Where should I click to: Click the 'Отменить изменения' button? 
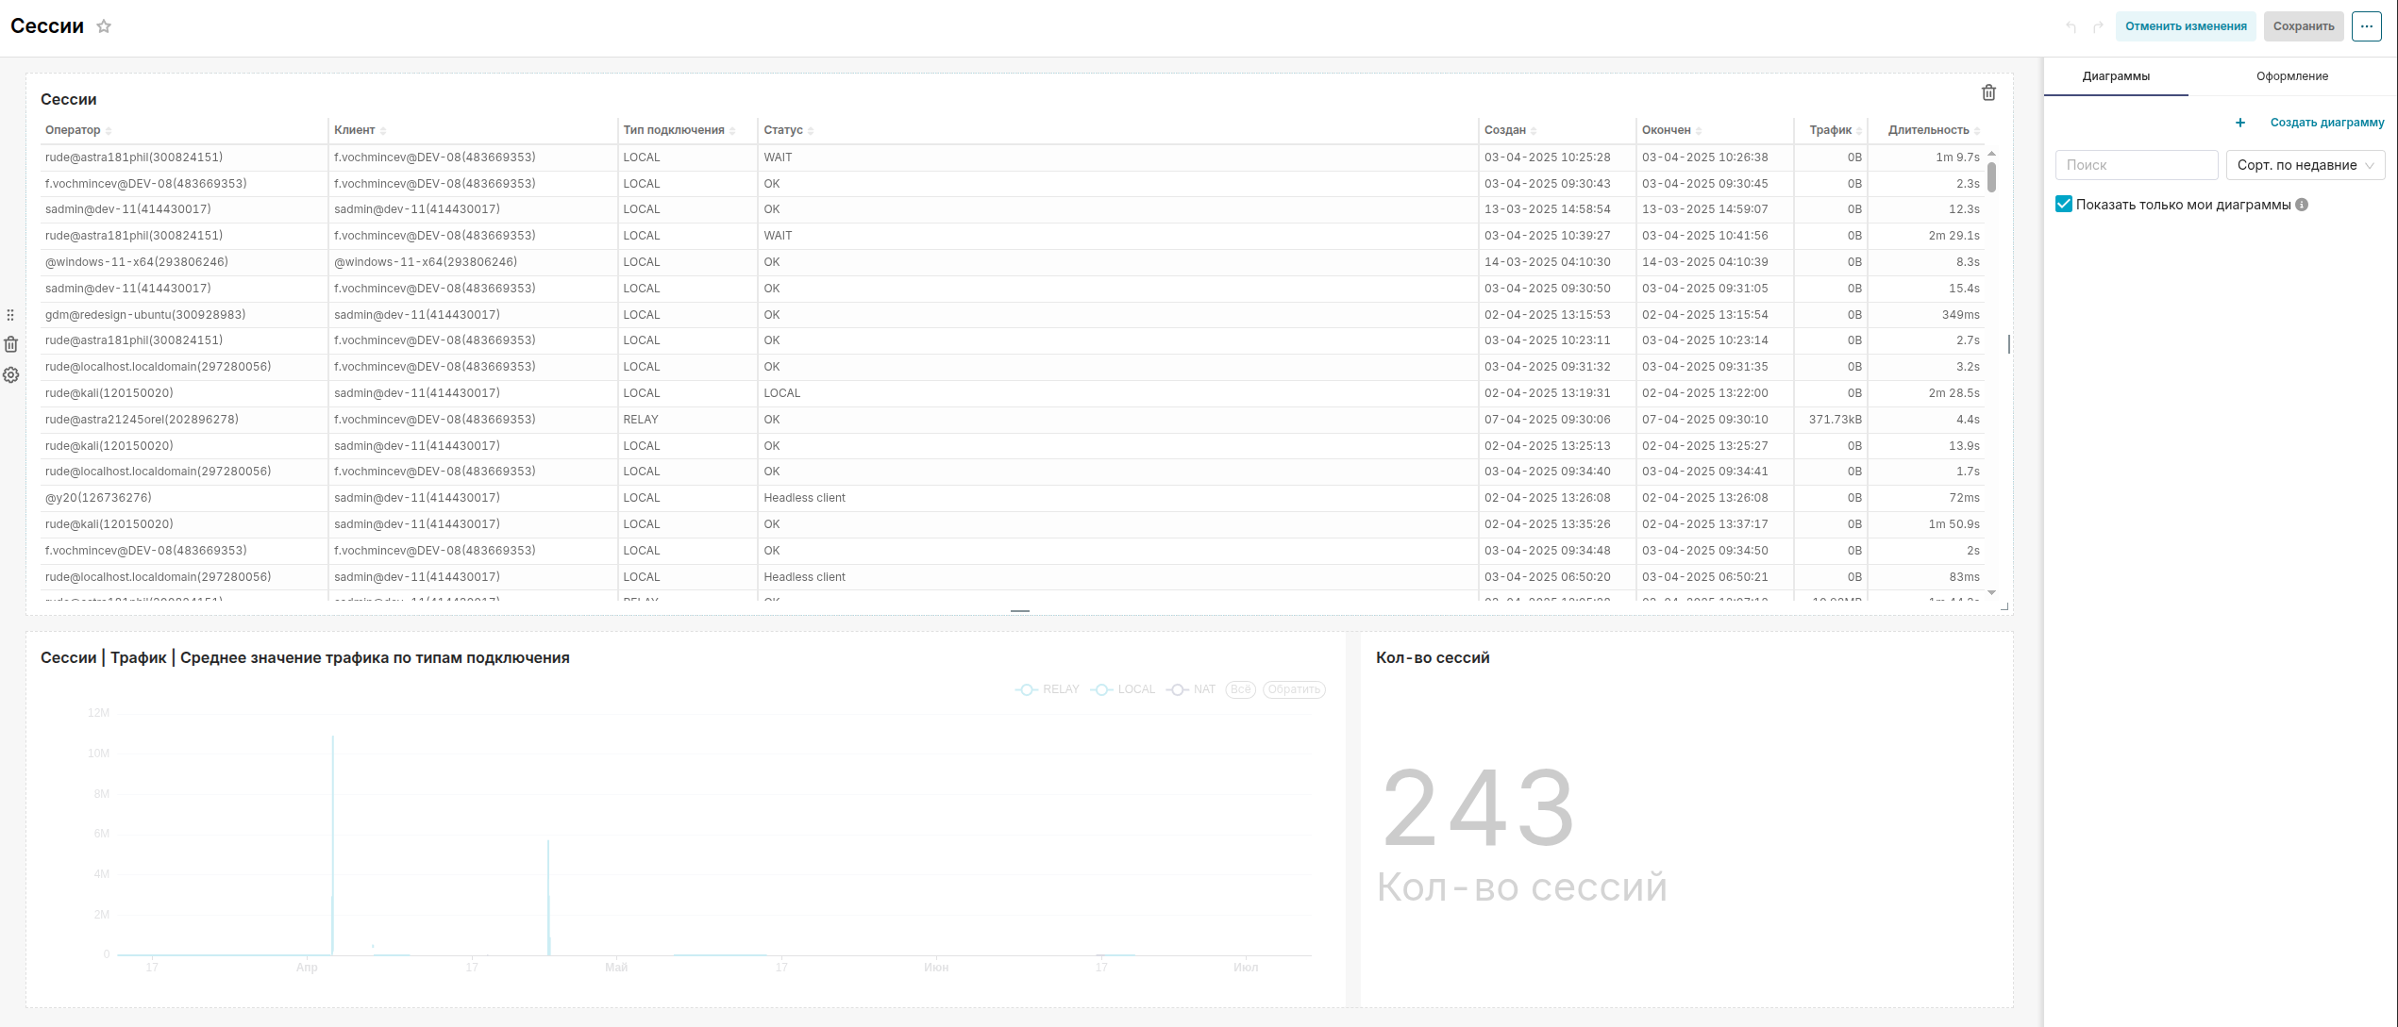click(x=2186, y=26)
